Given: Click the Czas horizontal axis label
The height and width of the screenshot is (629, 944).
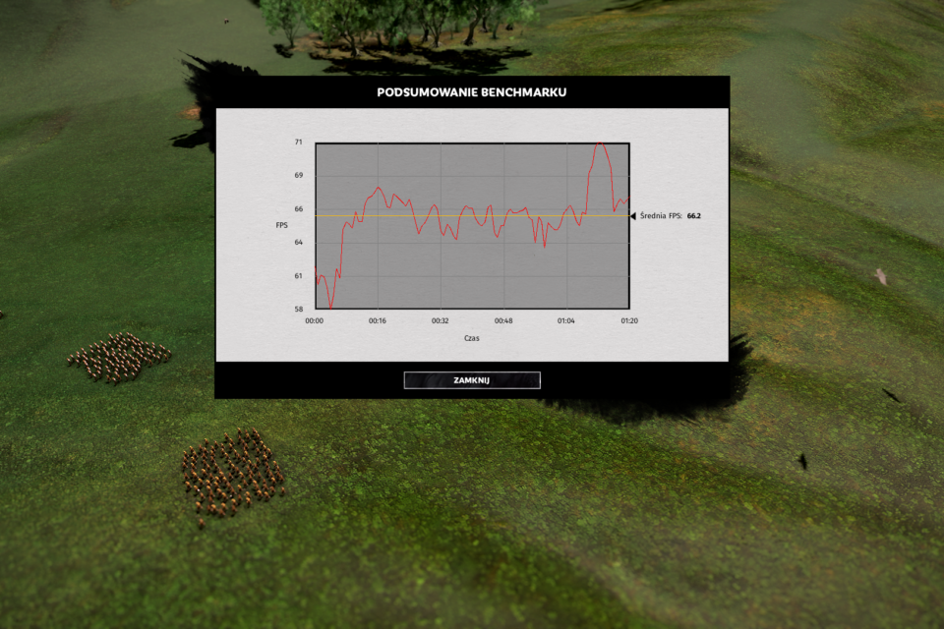Looking at the screenshot, I should point(472,339).
